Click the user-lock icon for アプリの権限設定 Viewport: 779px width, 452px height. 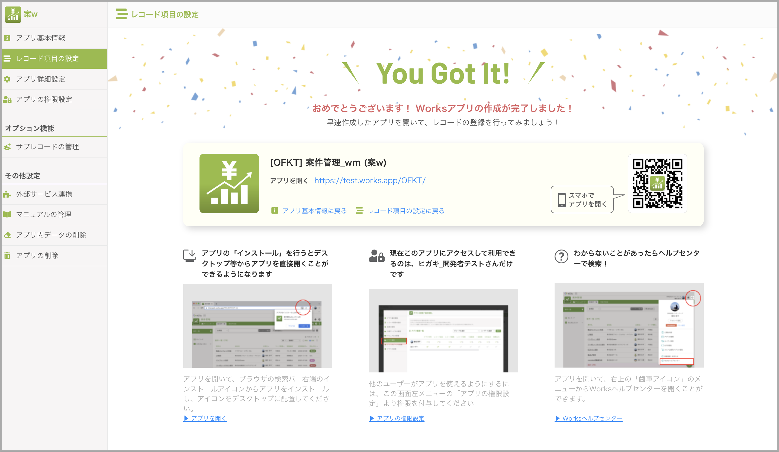click(x=7, y=99)
